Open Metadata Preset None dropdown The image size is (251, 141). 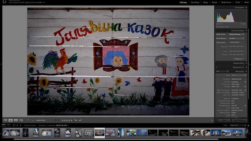click(239, 75)
